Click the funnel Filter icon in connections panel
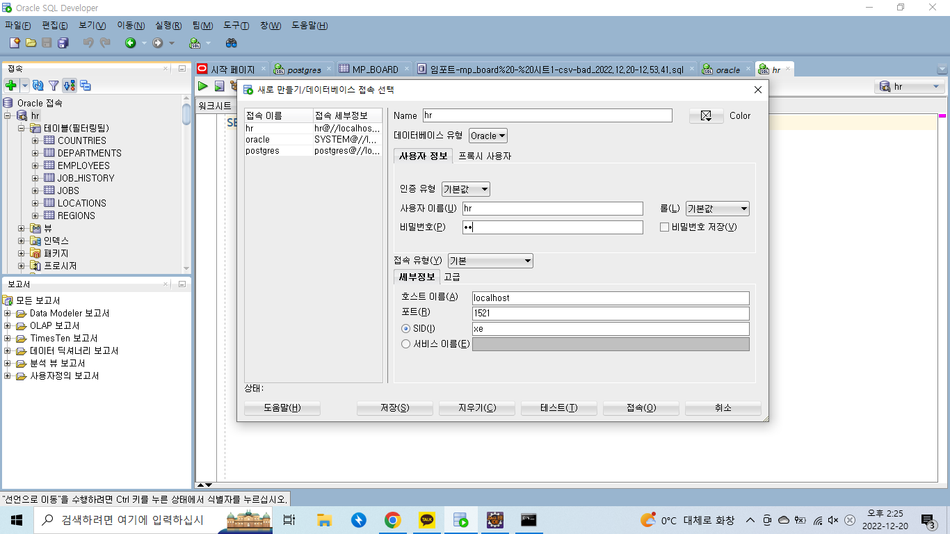 click(x=53, y=85)
